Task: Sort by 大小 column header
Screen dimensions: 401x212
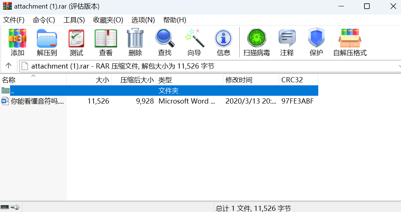Action: click(89, 80)
